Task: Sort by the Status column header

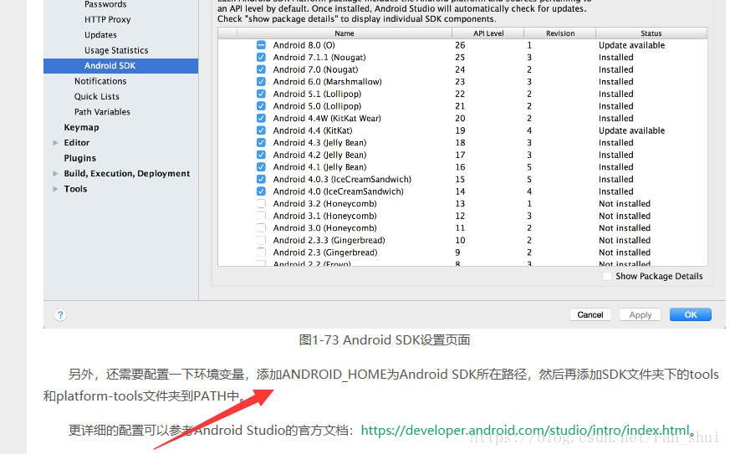Action: click(651, 33)
